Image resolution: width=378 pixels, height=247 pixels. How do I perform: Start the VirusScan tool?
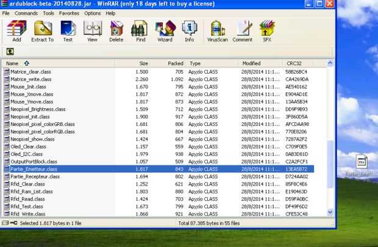tap(218, 31)
